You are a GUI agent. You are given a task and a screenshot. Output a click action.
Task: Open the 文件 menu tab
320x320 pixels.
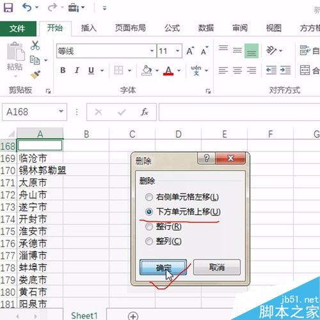tap(18, 28)
